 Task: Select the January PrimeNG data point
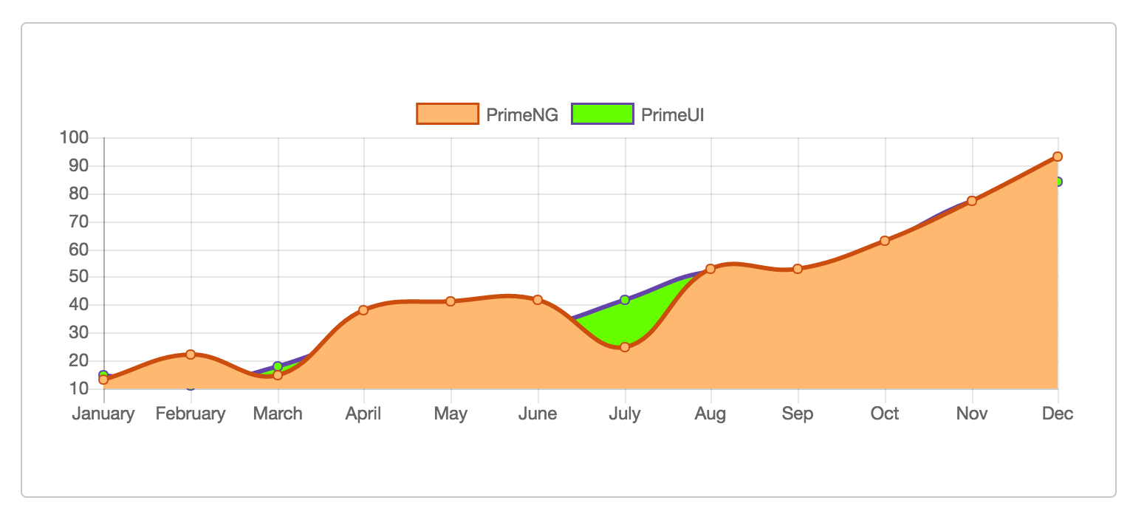click(x=103, y=379)
